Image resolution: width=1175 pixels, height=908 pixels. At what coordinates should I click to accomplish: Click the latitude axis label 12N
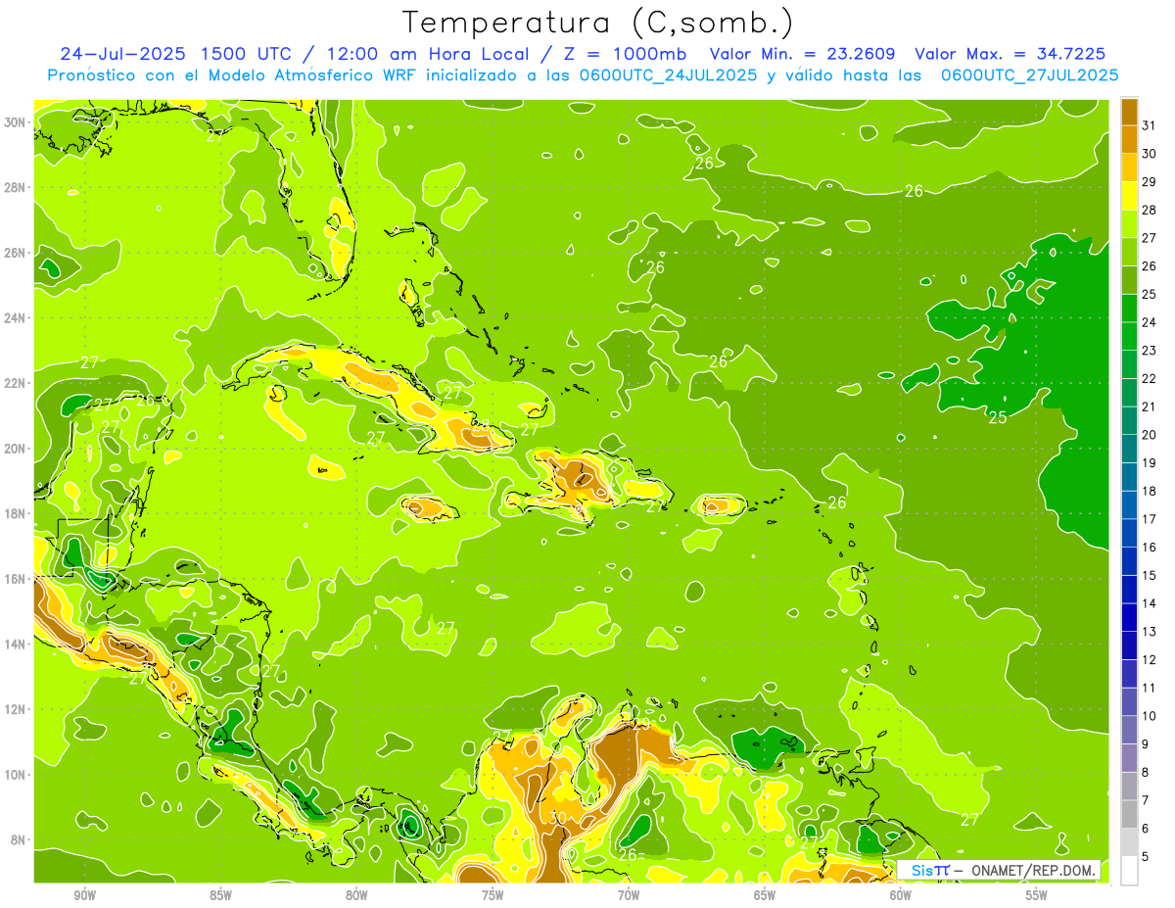(17, 709)
